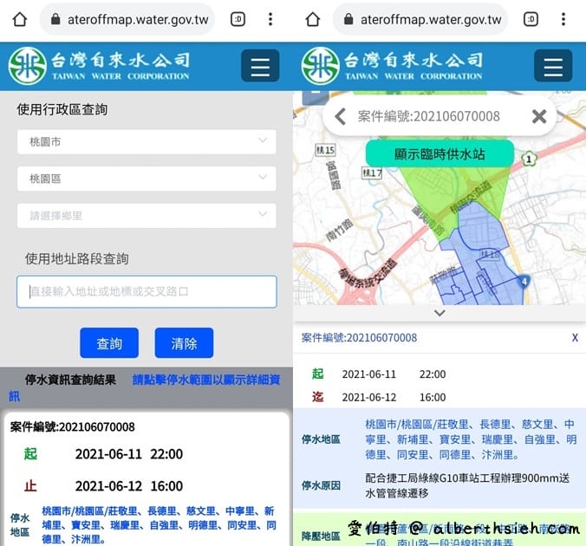Select 迄 2021-06-12 16:00 in right panel
The height and width of the screenshot is (546, 586).
coord(379,397)
